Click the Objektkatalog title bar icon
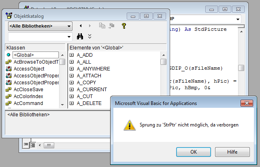This screenshot has height=167, width=260. click(x=9, y=16)
